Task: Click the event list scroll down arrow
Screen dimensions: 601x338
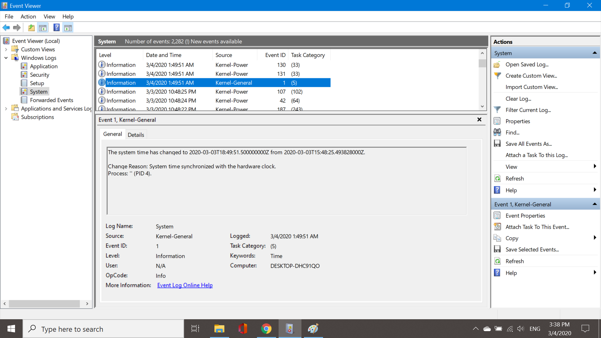Action: coord(482,107)
